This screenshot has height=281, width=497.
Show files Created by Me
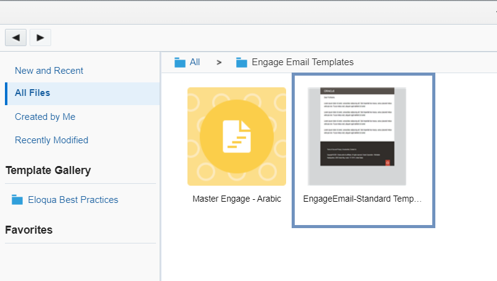45,117
